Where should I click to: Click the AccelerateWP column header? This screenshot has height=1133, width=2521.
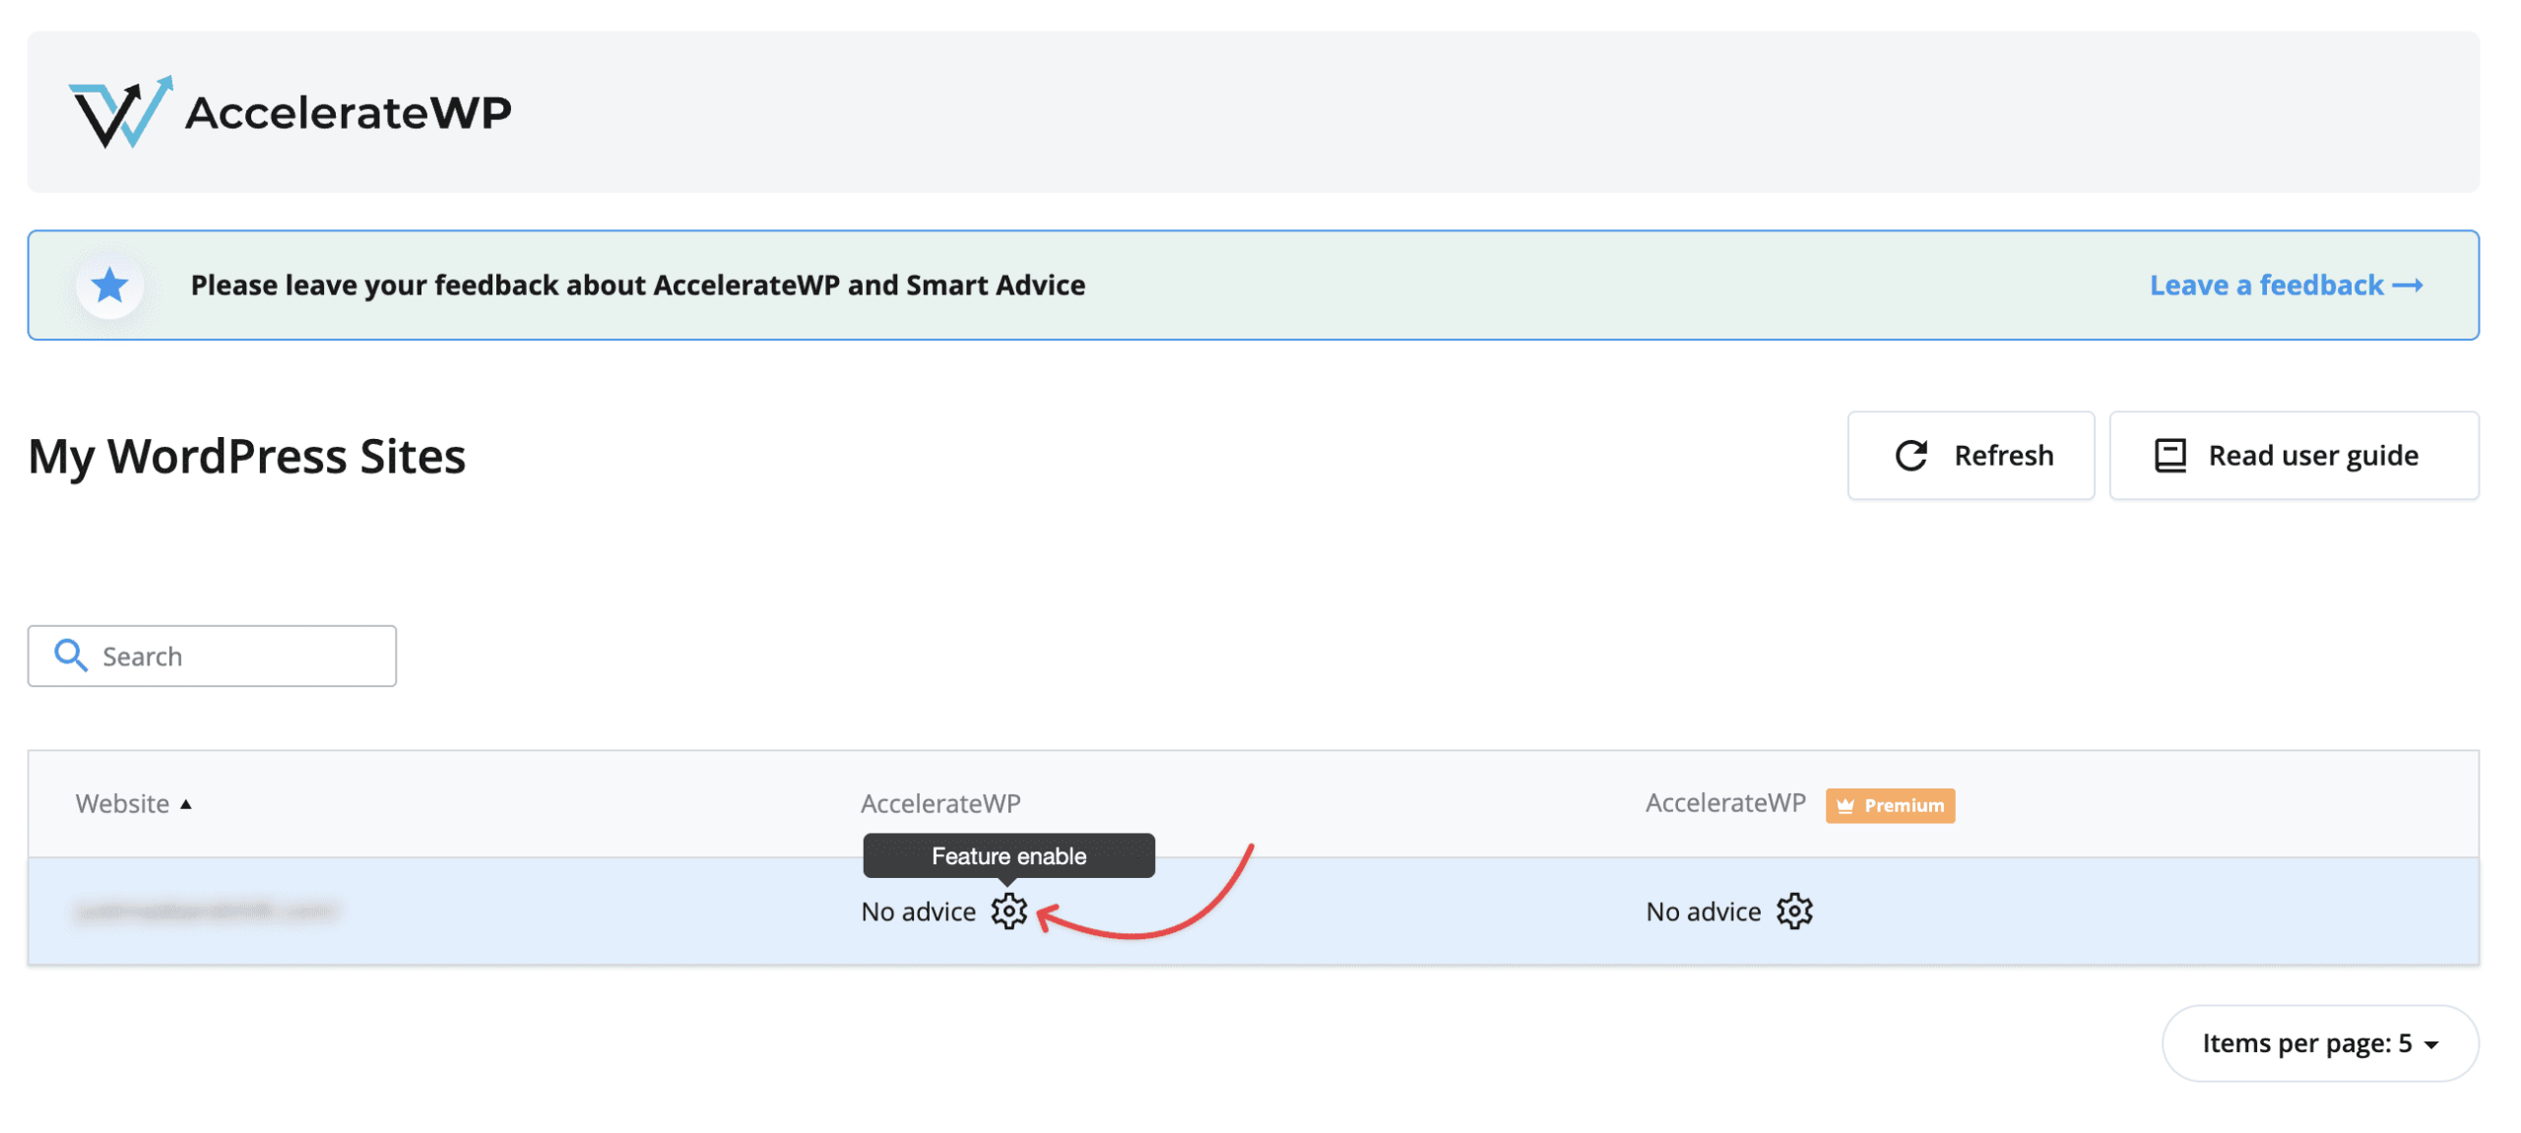click(x=940, y=804)
